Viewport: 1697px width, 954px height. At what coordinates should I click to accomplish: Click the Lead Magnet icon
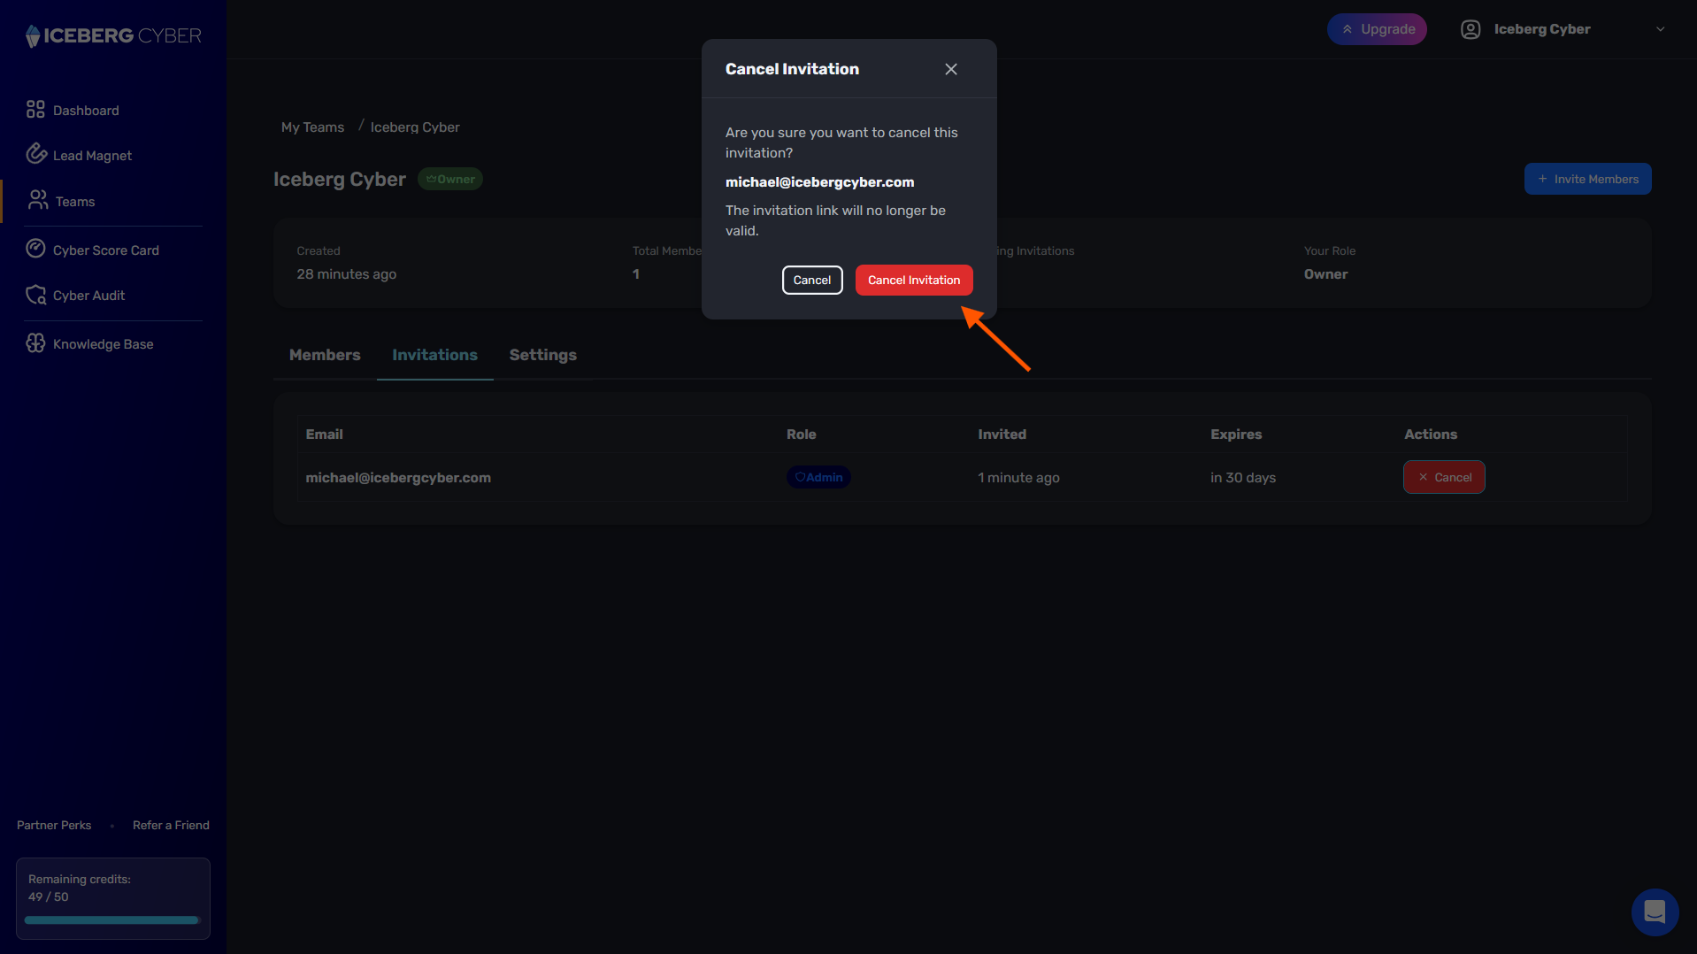(35, 154)
